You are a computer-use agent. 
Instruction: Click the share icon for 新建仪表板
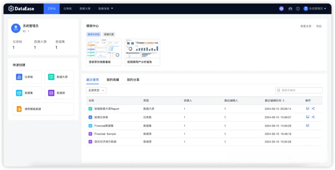click(x=313, y=117)
